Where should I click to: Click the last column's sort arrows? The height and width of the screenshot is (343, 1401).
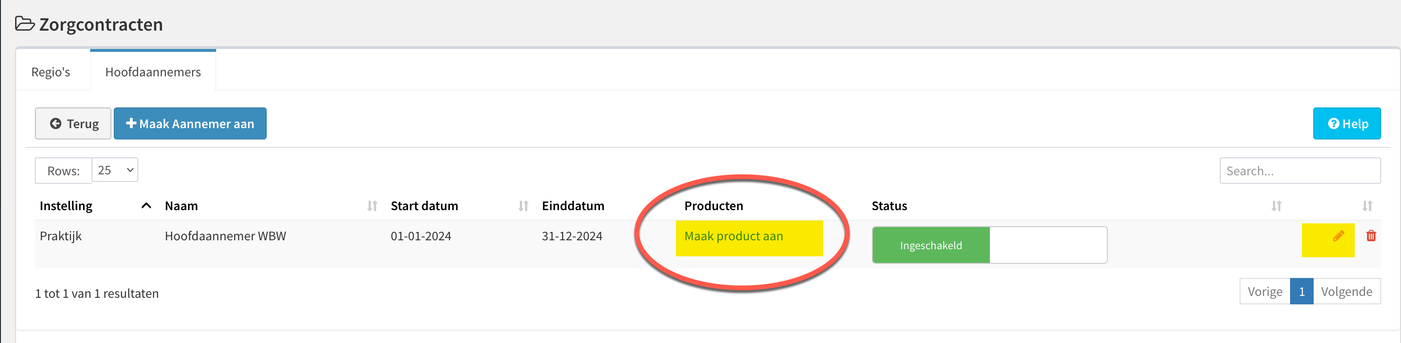1367,206
